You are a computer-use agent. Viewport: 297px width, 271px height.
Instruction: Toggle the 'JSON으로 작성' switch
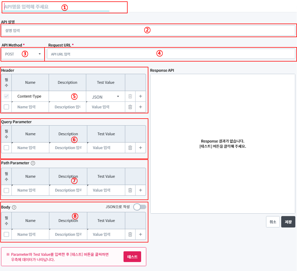tap(140, 207)
